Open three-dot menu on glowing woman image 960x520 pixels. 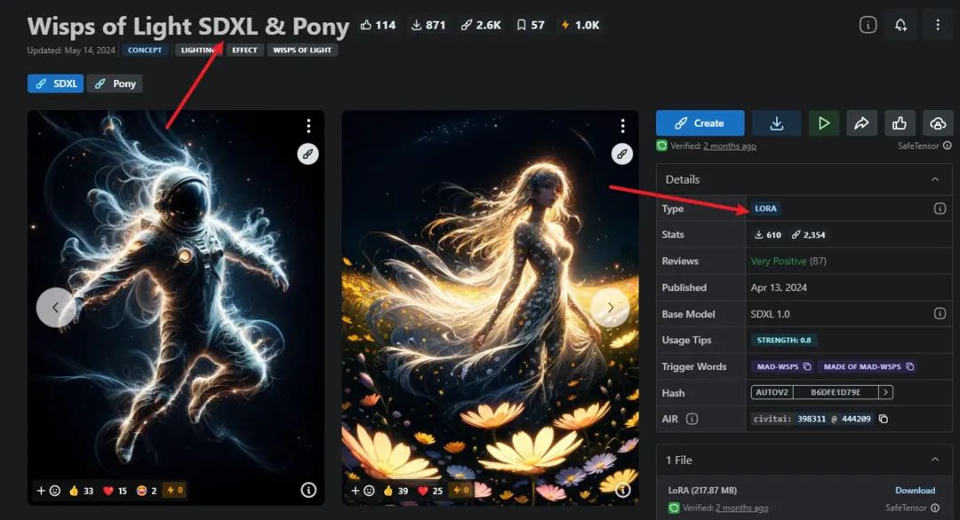622,126
